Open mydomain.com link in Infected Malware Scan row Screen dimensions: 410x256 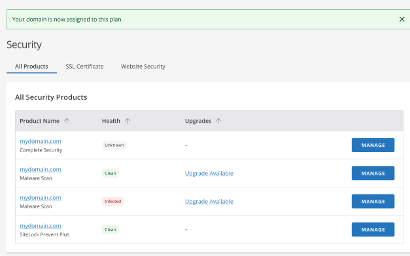point(41,198)
